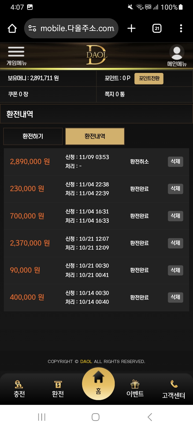Delete the 230,000 원 withdrawal record

[175, 189]
